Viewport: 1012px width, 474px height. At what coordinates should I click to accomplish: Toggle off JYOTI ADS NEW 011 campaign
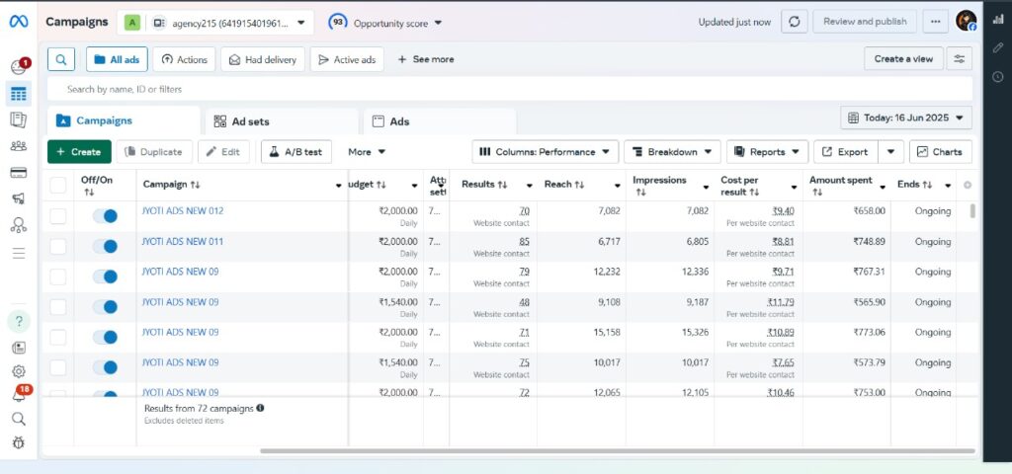105,246
